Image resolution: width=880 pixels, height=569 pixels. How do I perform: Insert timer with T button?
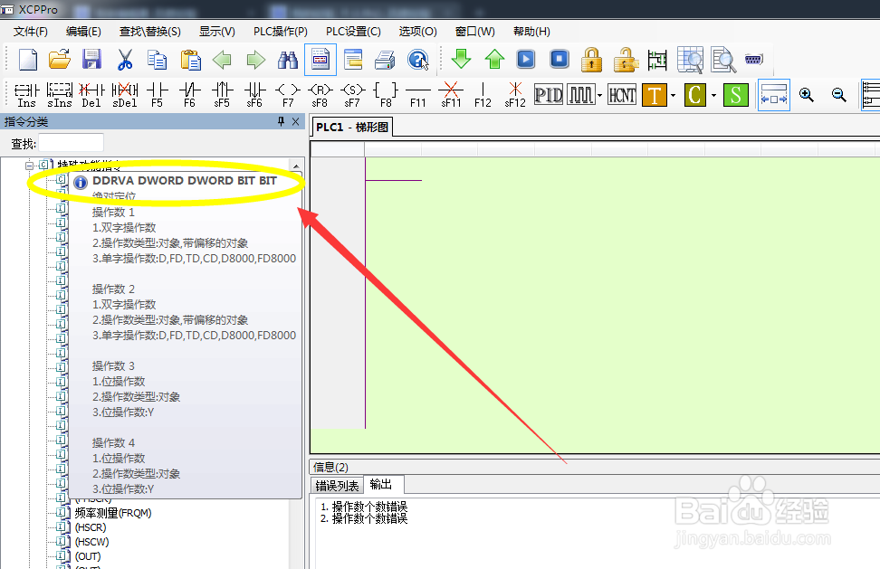point(655,95)
